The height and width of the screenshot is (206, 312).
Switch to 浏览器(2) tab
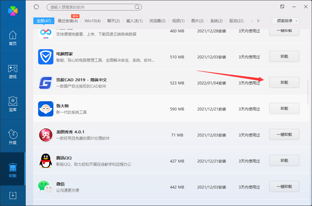tap(157, 21)
